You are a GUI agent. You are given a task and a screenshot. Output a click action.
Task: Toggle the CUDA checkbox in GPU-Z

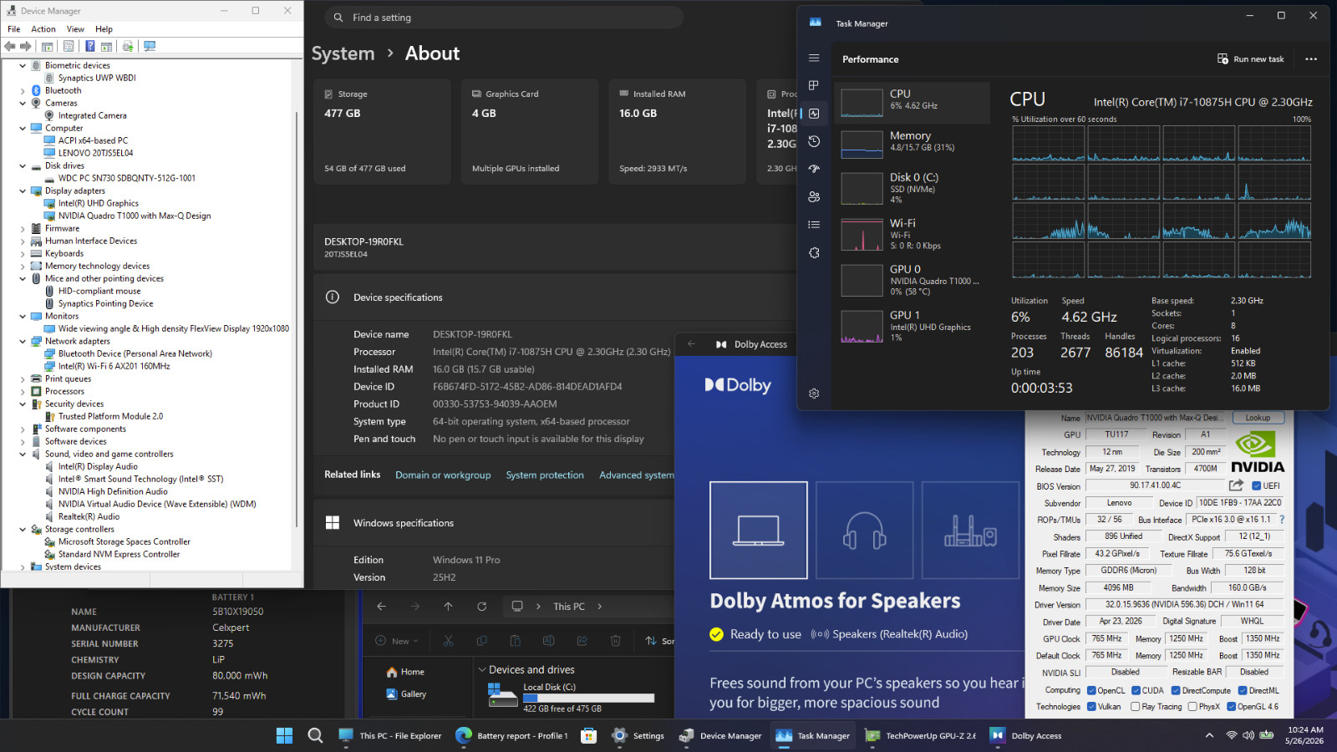click(x=1136, y=690)
